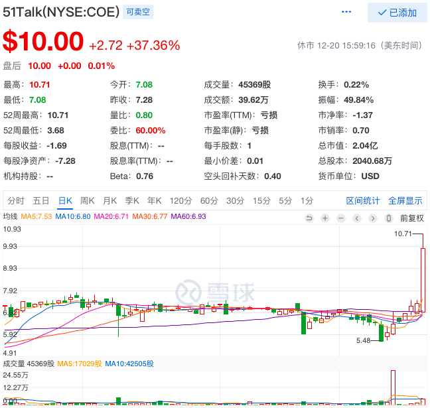Switch to the 五日 chart tab

click(x=41, y=201)
